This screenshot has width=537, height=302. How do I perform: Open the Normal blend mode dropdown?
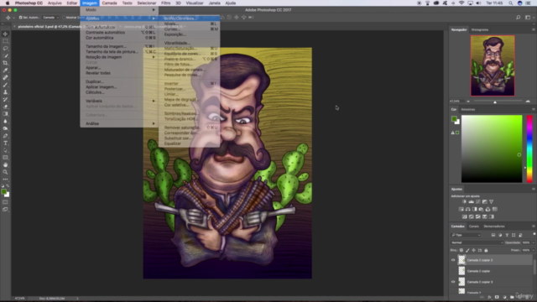coord(477,242)
